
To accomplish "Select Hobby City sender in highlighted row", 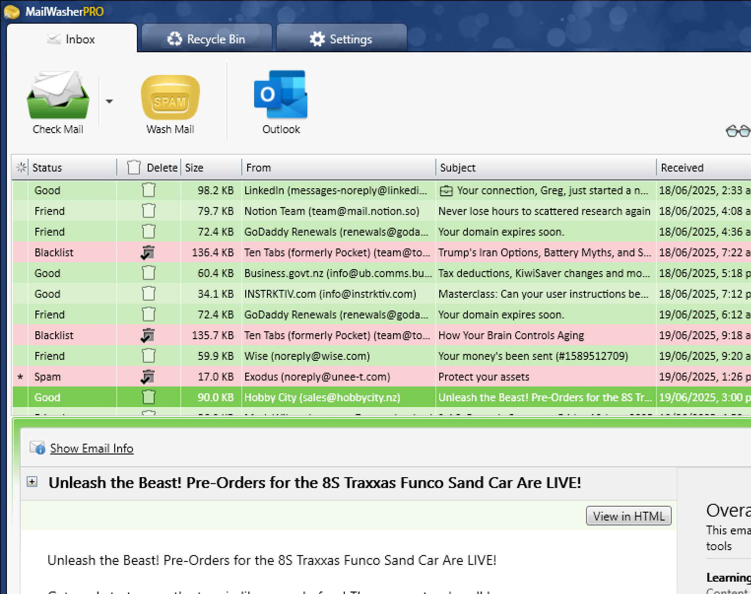I will (338, 397).
